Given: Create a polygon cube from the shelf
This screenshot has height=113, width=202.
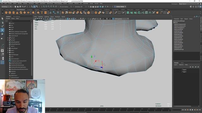Looking at the screenshot, I should coord(10,13).
